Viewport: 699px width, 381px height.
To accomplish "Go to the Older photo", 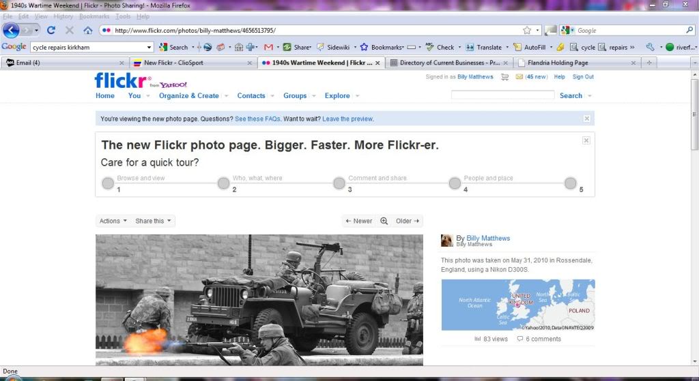I will pos(408,221).
